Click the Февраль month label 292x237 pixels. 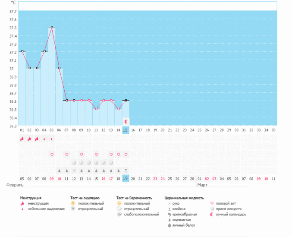click(15, 185)
